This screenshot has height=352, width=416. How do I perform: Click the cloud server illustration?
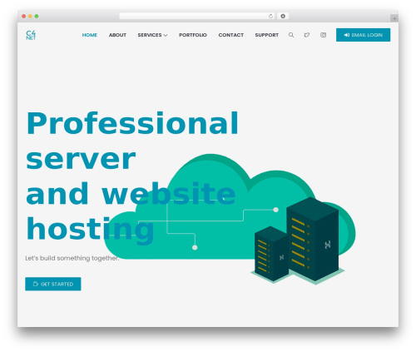pos(230,219)
